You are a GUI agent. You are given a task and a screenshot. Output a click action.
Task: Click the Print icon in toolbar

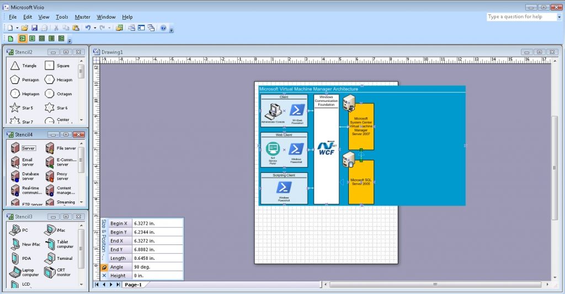coord(44,28)
